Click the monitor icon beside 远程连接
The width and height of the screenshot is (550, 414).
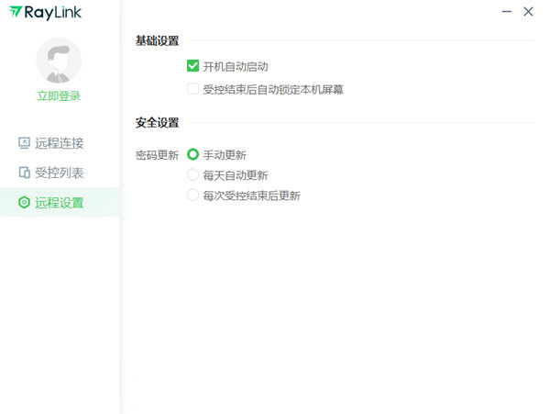[x=24, y=142]
